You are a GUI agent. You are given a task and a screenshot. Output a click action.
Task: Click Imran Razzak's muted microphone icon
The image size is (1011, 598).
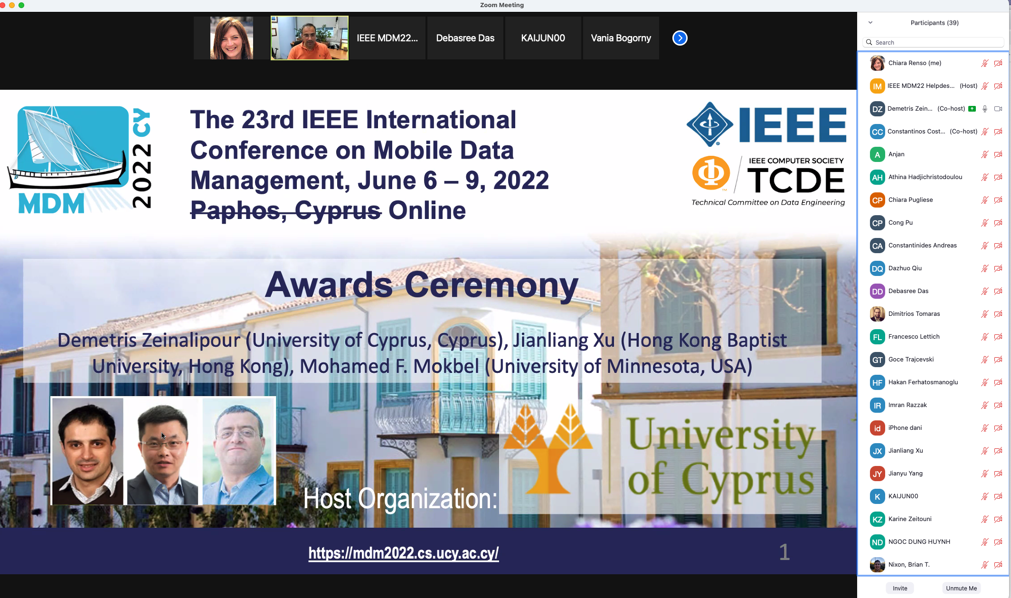click(985, 405)
